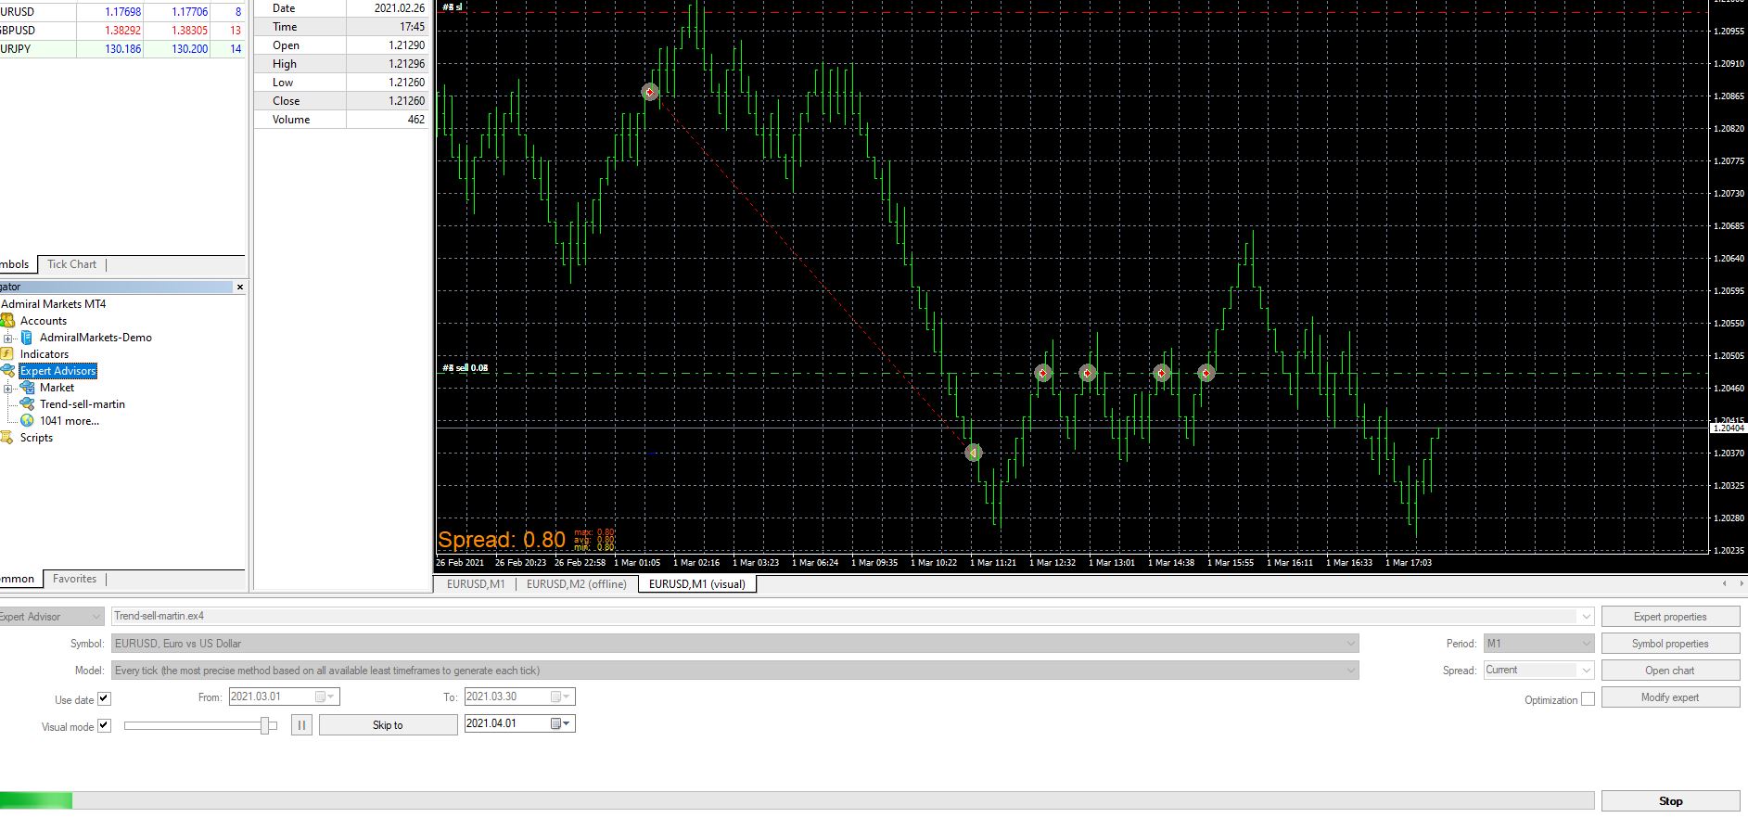Toggle the Use date checkbox
This screenshot has width=1748, height=818.
104,698
